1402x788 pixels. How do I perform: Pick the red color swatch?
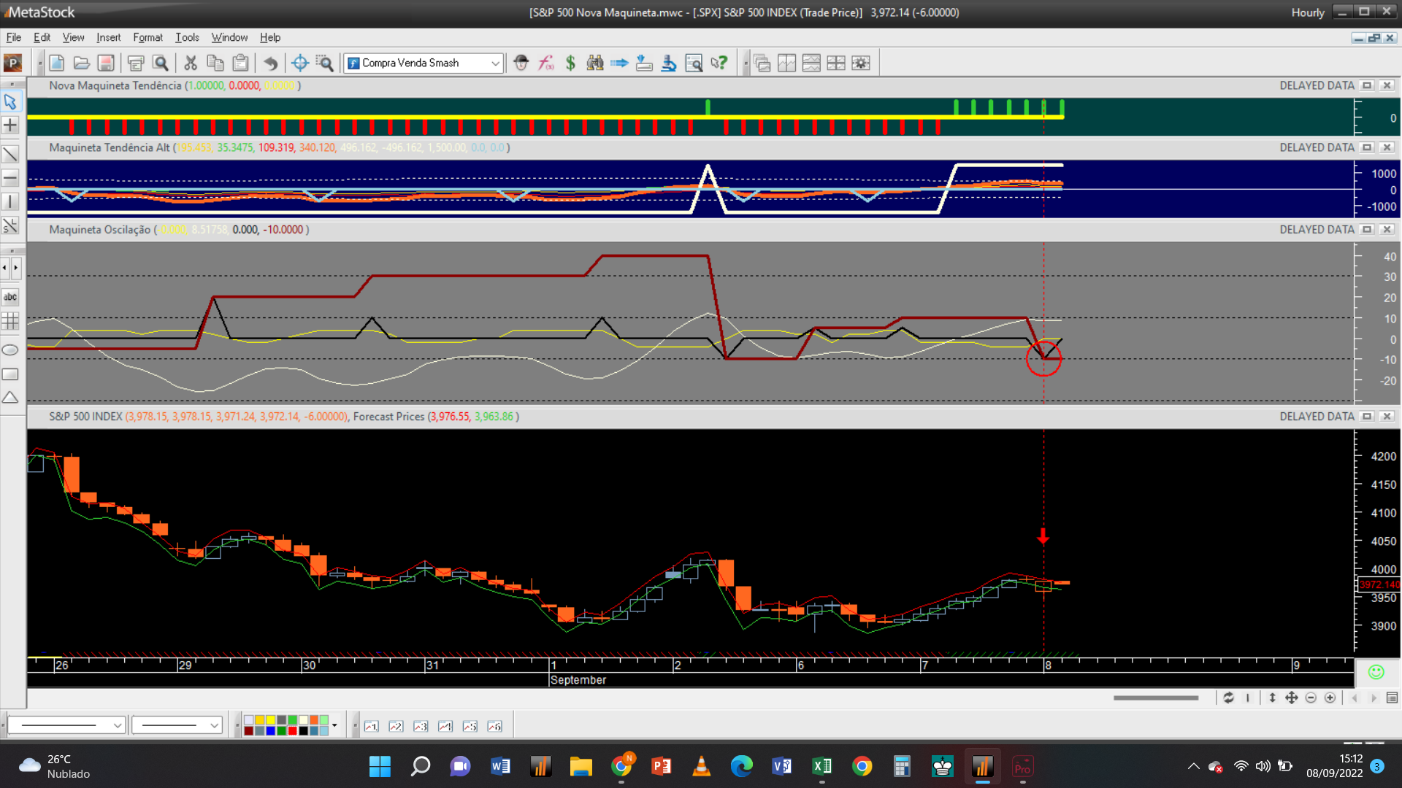click(292, 730)
